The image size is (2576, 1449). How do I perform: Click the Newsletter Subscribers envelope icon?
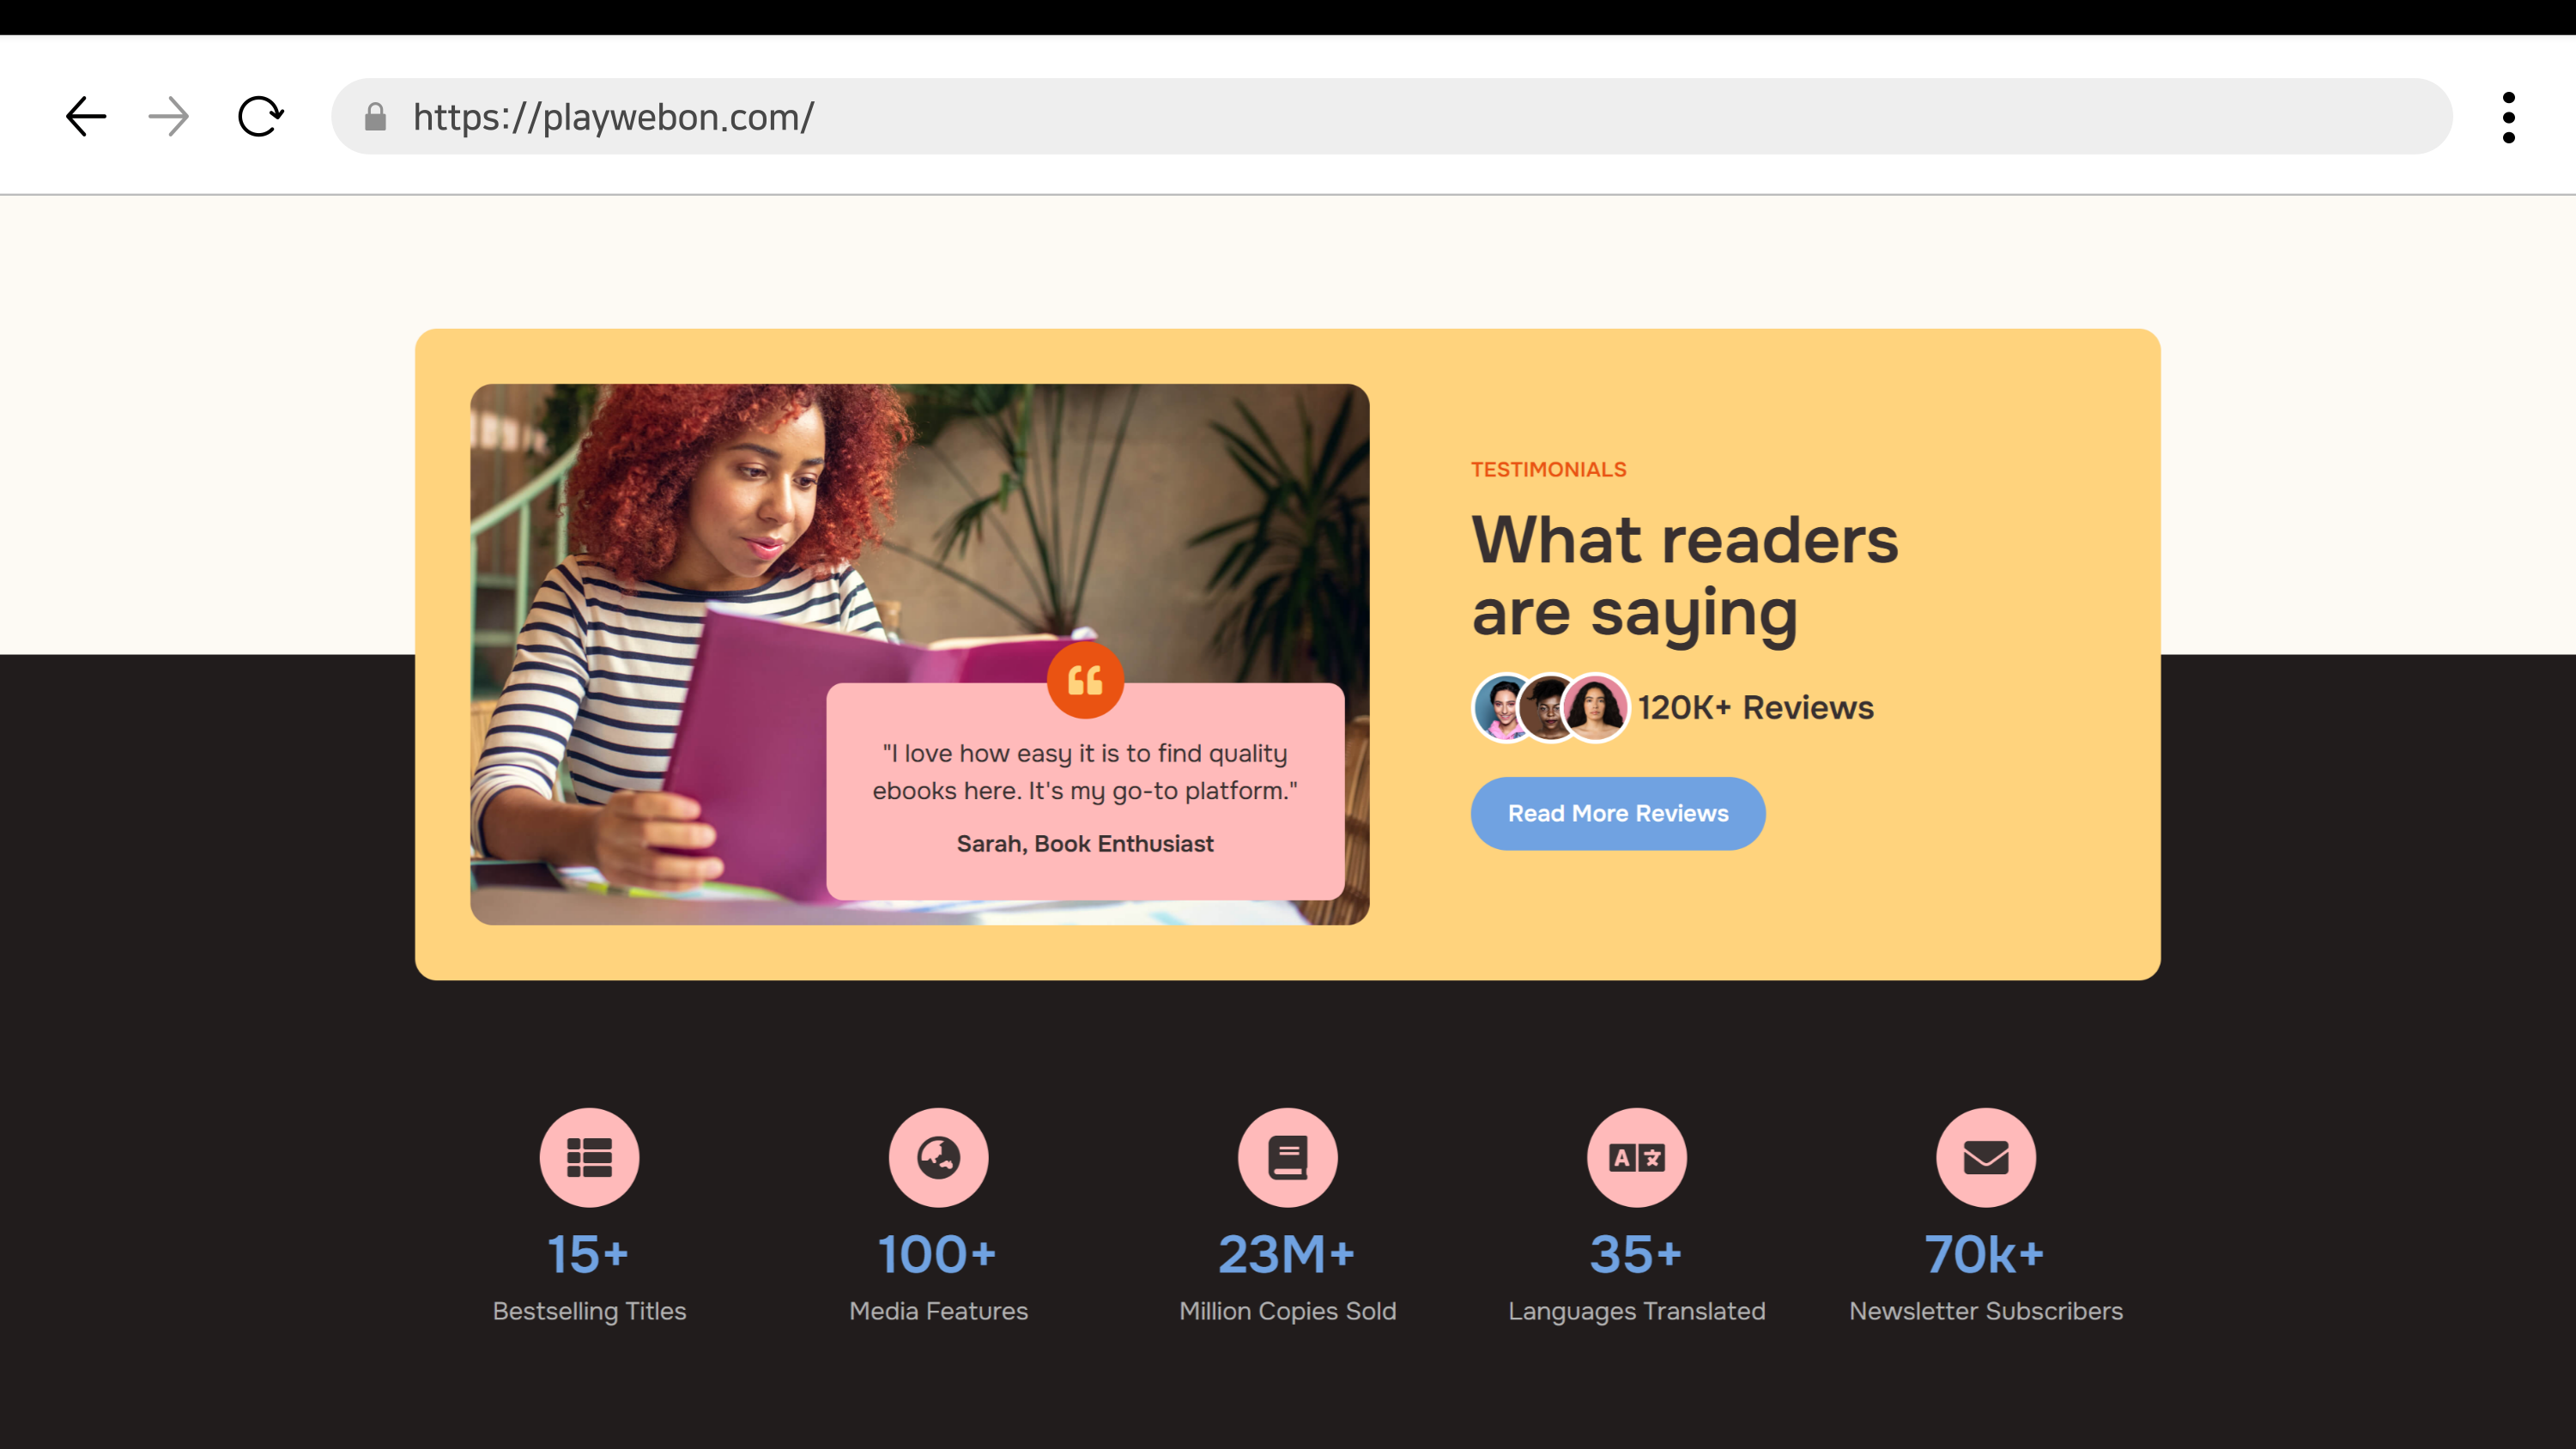click(x=1985, y=1158)
